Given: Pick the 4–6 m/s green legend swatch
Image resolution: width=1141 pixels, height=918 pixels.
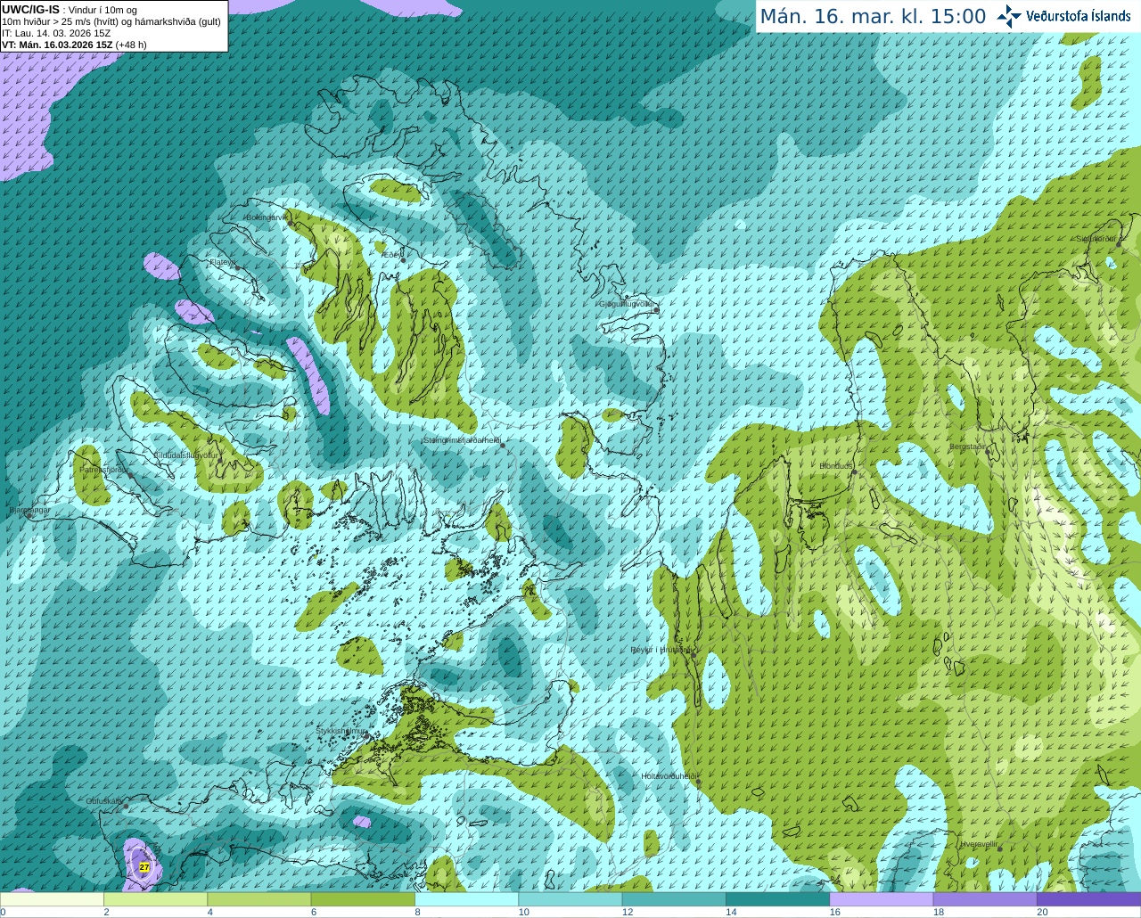Looking at the screenshot, I should click(x=259, y=899).
